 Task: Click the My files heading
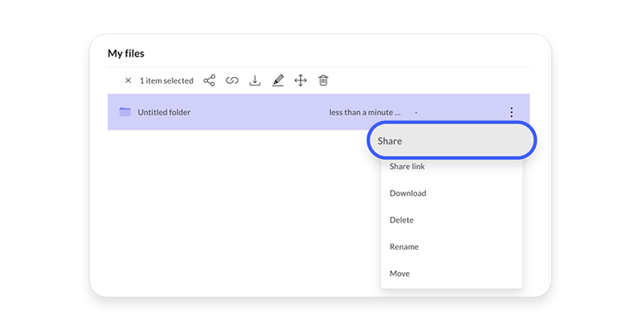click(126, 54)
